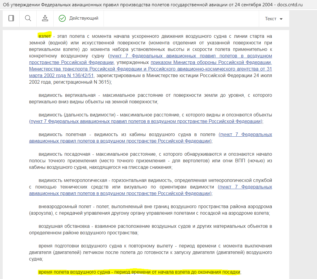317x279 pixels.
Task: Click text 'регистрационный N 3615'
Action: point(81,82)
